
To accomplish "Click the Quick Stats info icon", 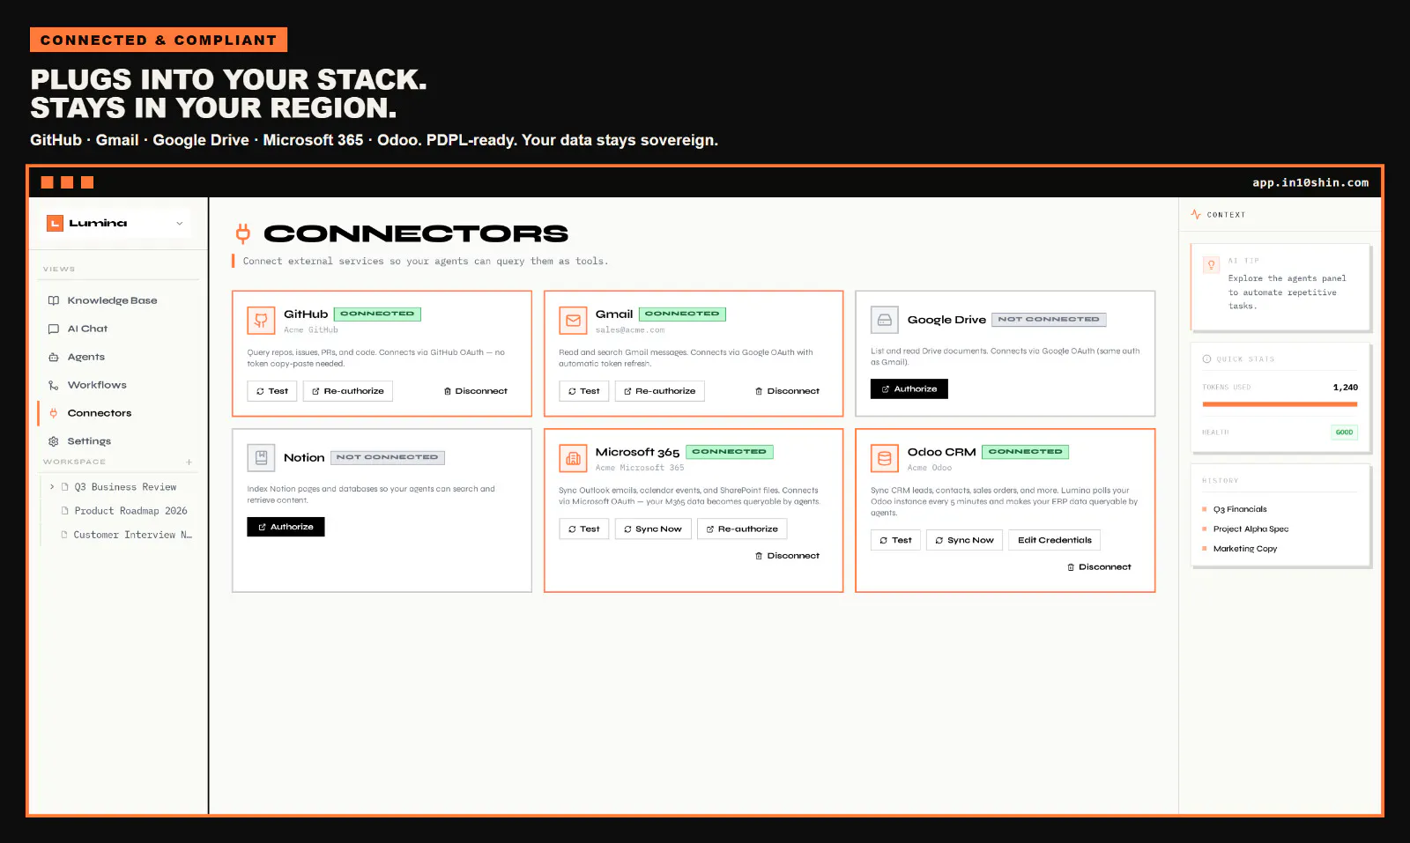I will click(1207, 359).
